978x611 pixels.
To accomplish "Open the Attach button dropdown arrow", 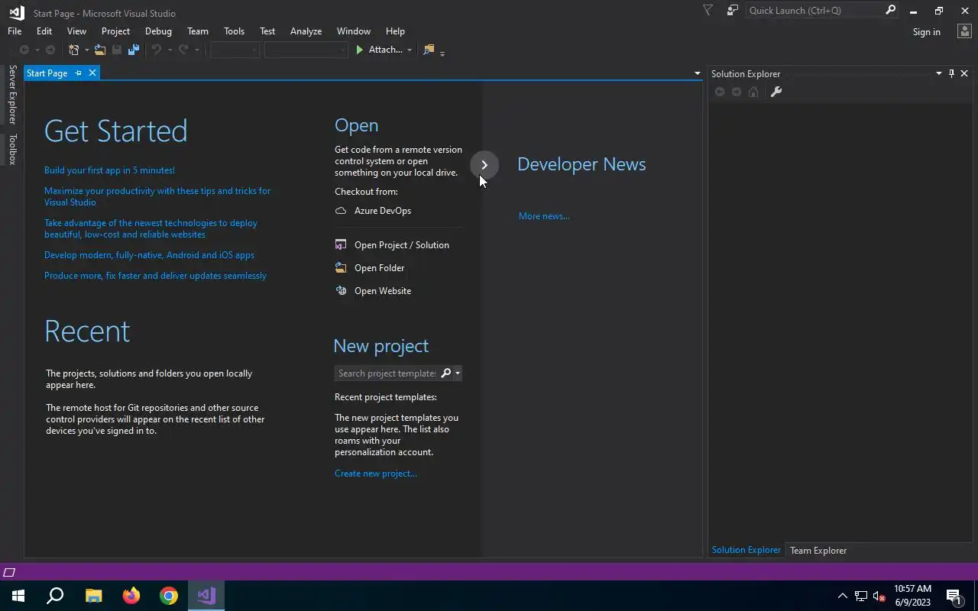I will (409, 50).
